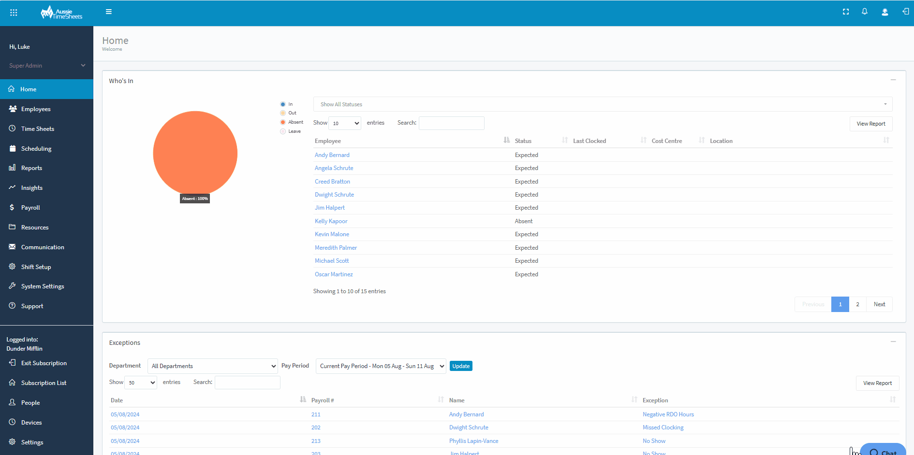Open the notifications bell icon
This screenshot has height=455, width=914.
pyautogui.click(x=865, y=12)
